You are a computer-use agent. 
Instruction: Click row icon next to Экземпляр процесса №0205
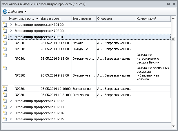click(x=5, y=119)
